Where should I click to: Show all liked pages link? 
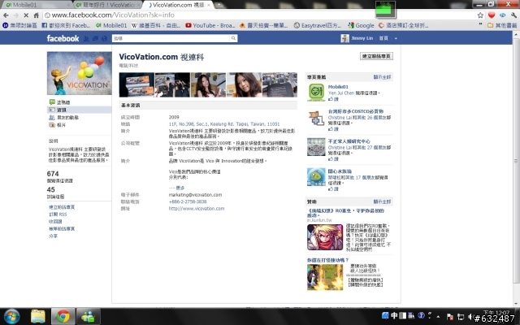point(382,77)
